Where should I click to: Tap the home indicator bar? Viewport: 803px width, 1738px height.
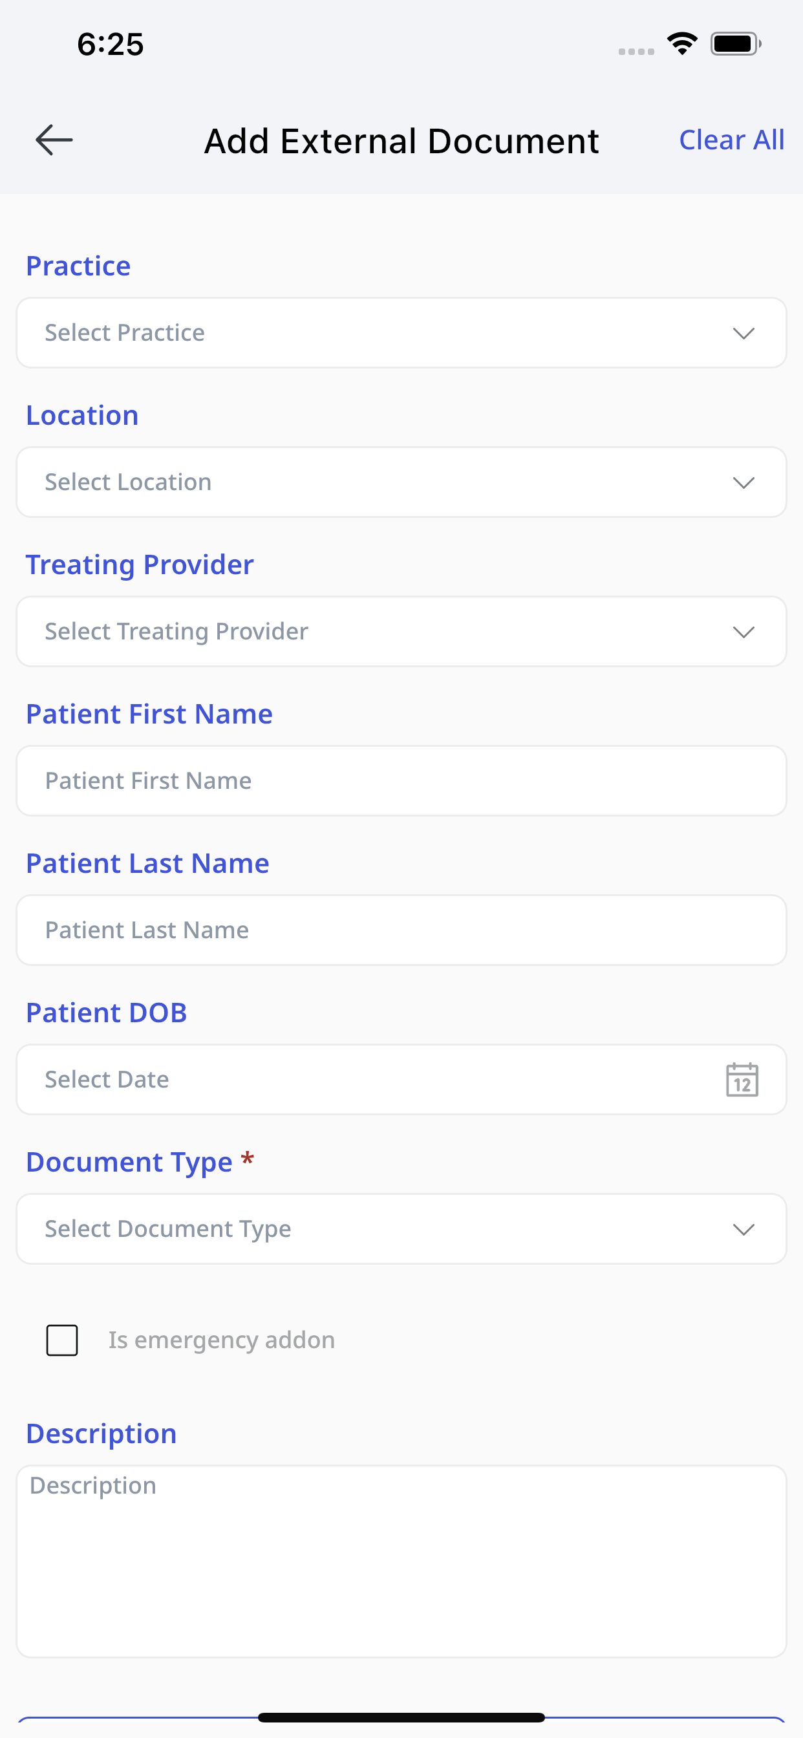coord(401,1718)
